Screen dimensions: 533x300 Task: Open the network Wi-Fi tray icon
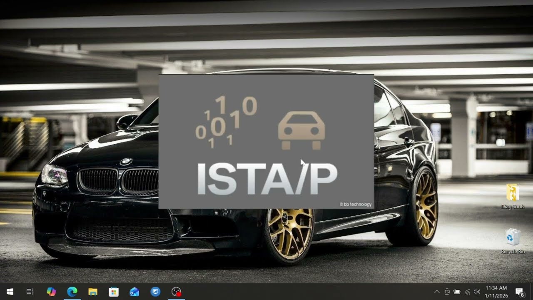point(467,292)
